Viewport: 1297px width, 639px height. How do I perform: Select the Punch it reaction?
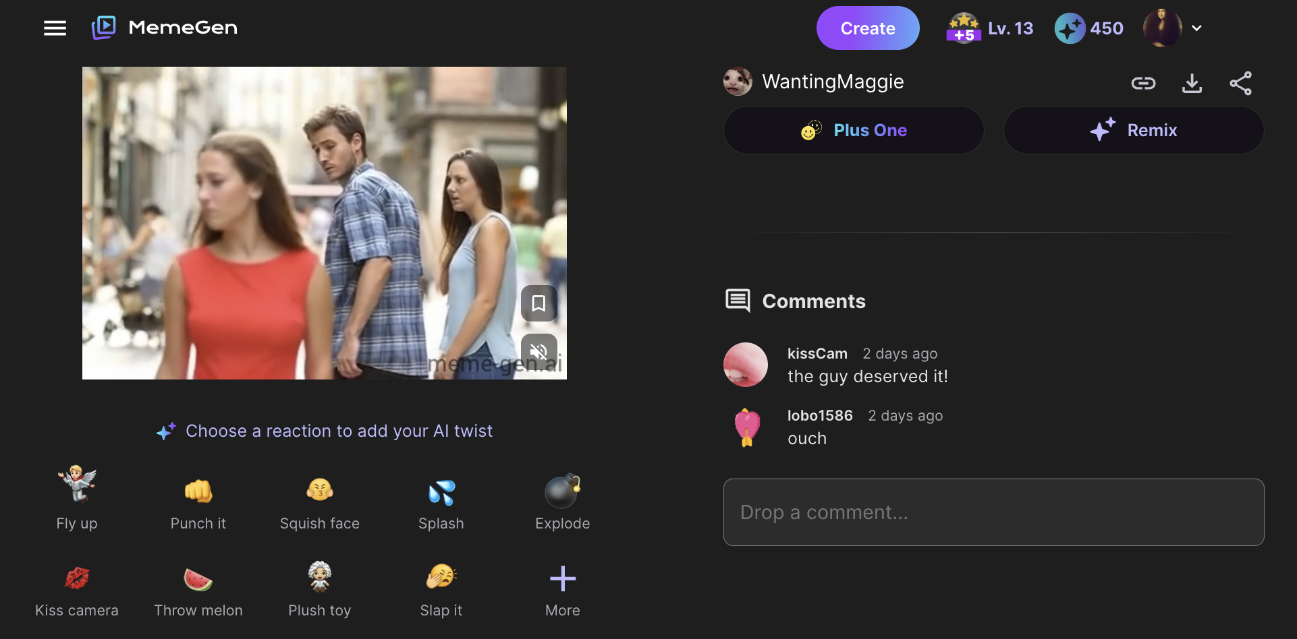click(198, 502)
